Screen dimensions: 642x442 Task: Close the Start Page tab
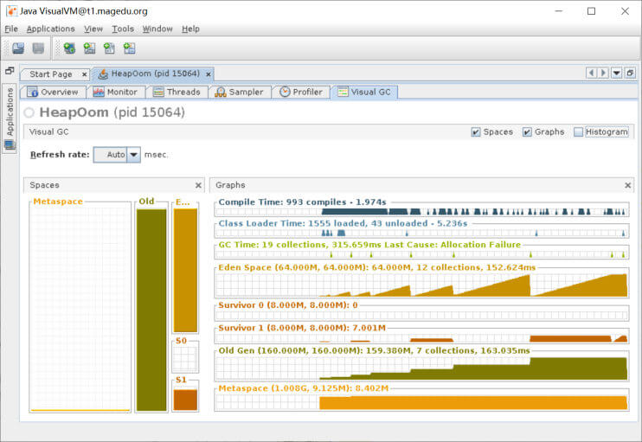point(84,74)
